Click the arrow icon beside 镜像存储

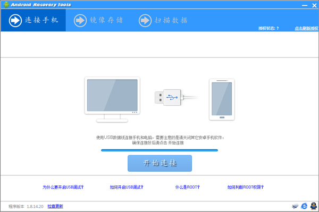click(80, 20)
